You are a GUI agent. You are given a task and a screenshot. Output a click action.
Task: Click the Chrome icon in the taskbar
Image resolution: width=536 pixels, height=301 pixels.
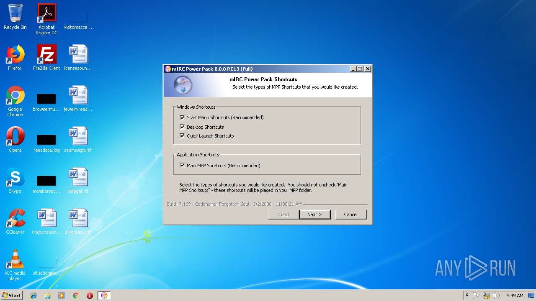click(x=76, y=296)
